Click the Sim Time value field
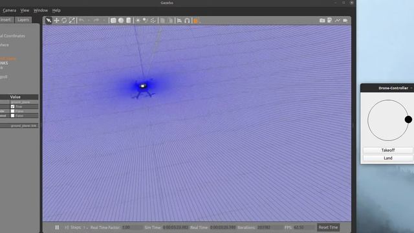 (x=175, y=227)
